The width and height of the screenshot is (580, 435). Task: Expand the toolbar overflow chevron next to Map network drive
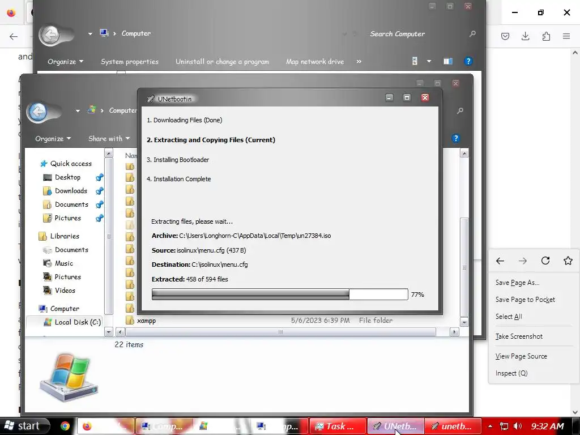tap(359, 61)
